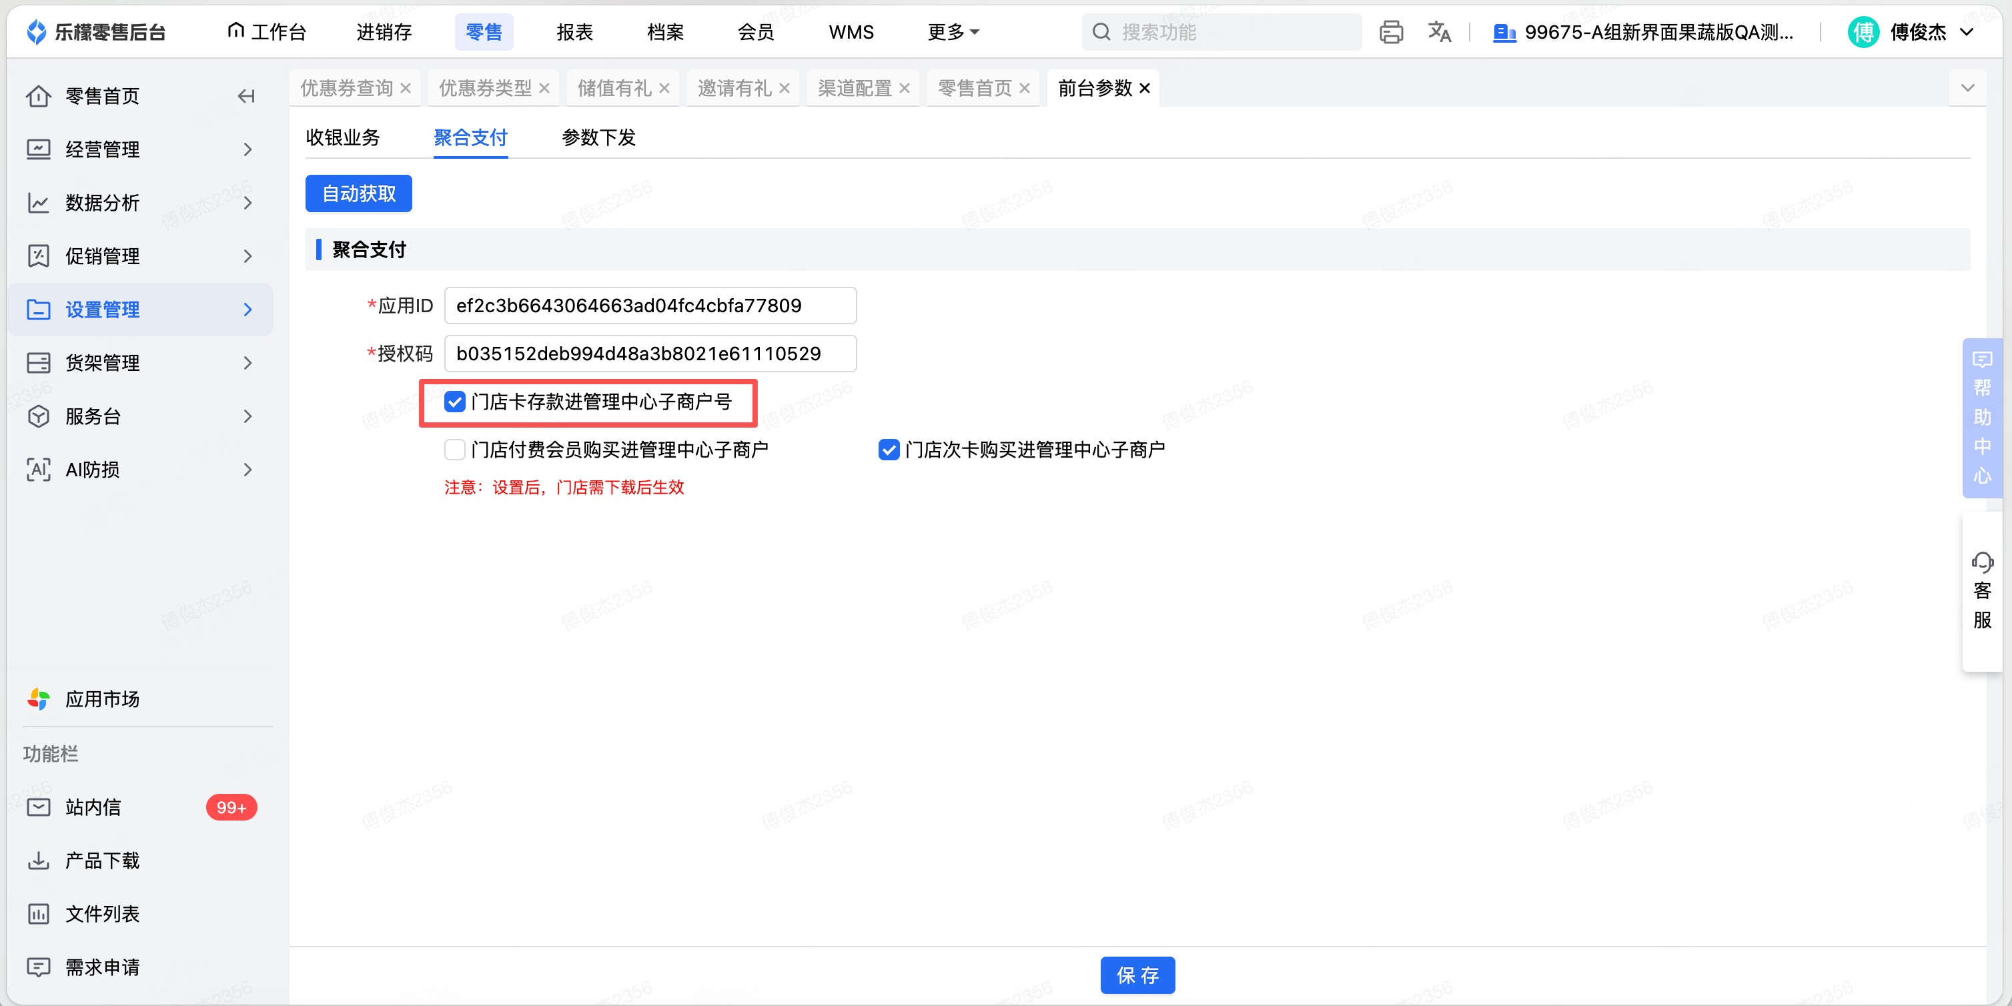Image resolution: width=2012 pixels, height=1006 pixels.
Task: Expand the AI防损 submenu chevron
Action: 247,470
